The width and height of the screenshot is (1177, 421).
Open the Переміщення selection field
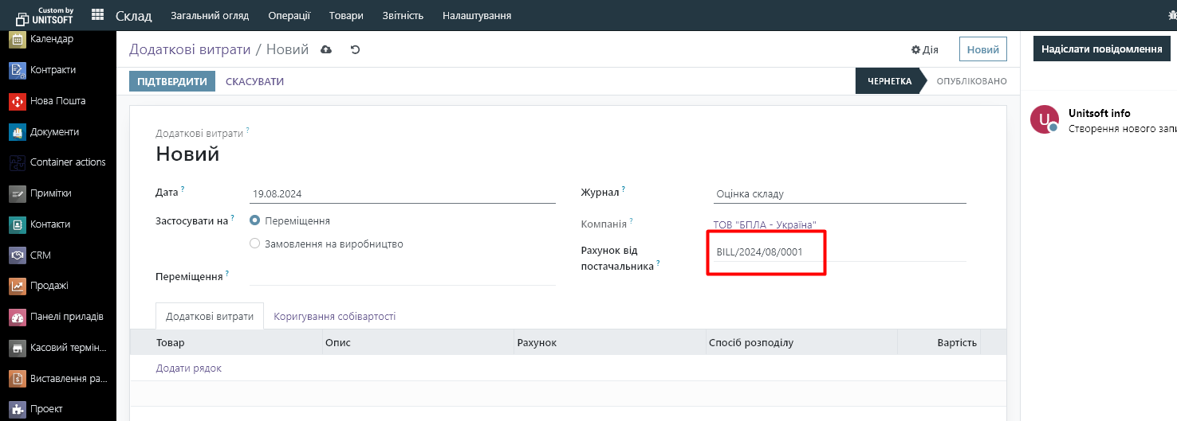click(402, 276)
